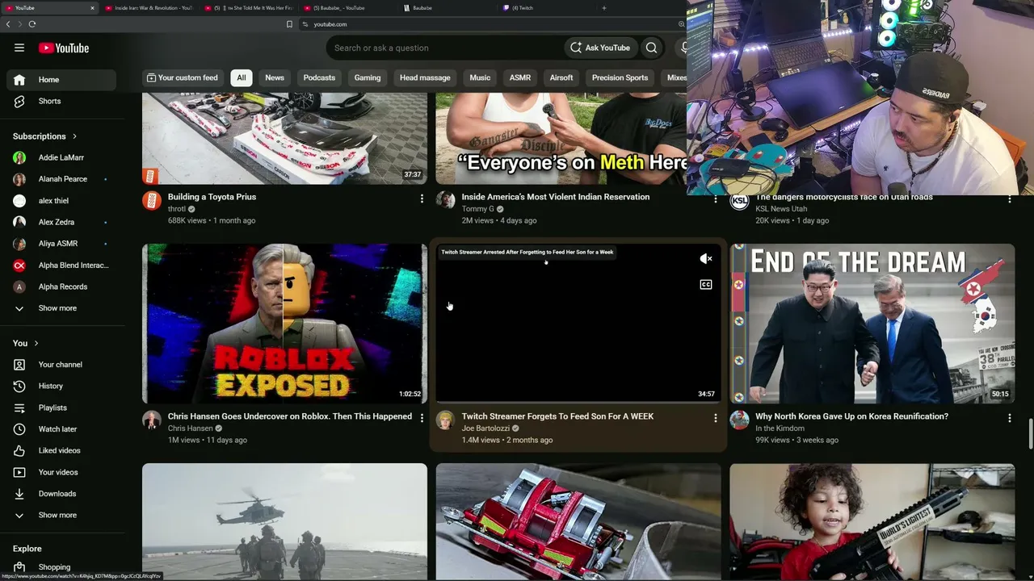Open the End of the Dream thumbnail
This screenshot has height=581, width=1034.
click(x=872, y=324)
